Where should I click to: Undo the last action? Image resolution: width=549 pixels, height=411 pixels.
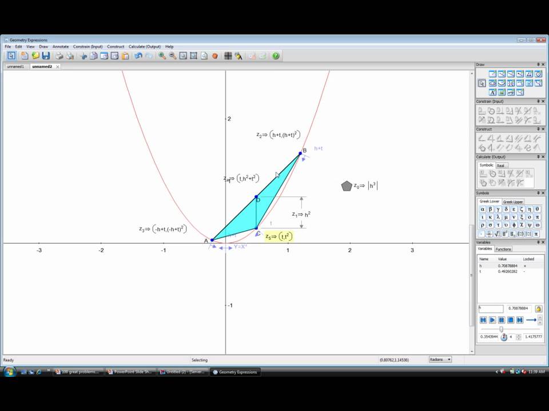point(138,56)
